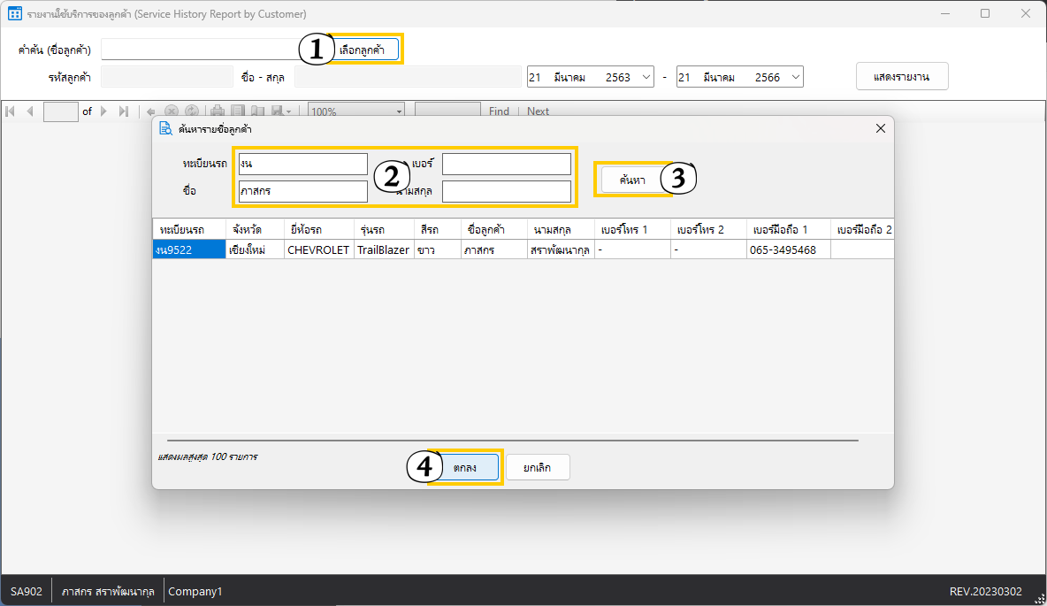This screenshot has width=1047, height=606.
Task: Click the refresh report icon
Action: click(x=191, y=111)
